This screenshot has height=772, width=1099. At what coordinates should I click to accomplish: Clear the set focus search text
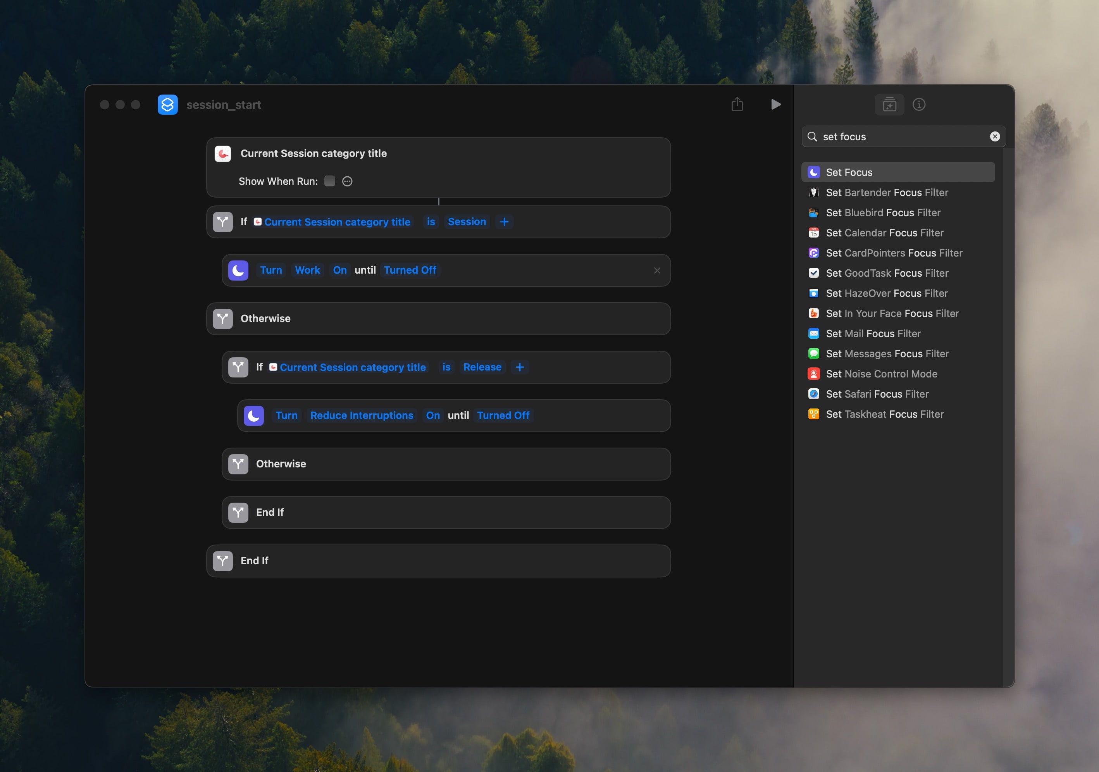coord(995,136)
